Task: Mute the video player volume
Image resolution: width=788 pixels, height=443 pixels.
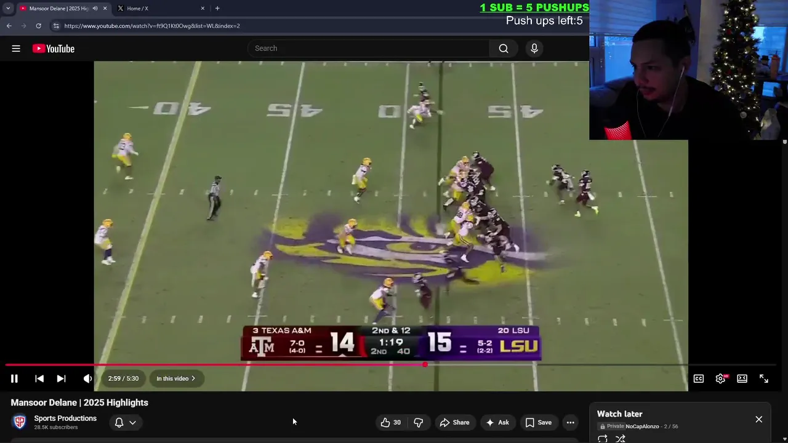Action: (x=87, y=378)
